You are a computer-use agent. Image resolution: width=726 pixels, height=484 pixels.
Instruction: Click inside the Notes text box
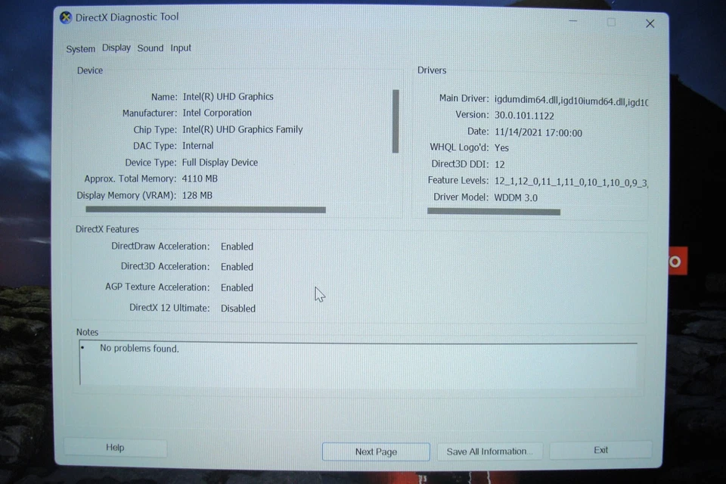(x=358, y=364)
